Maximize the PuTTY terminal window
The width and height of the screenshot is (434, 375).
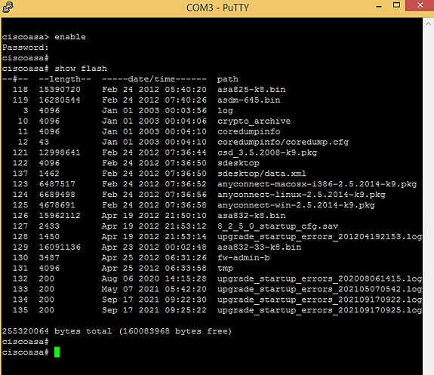point(396,5)
